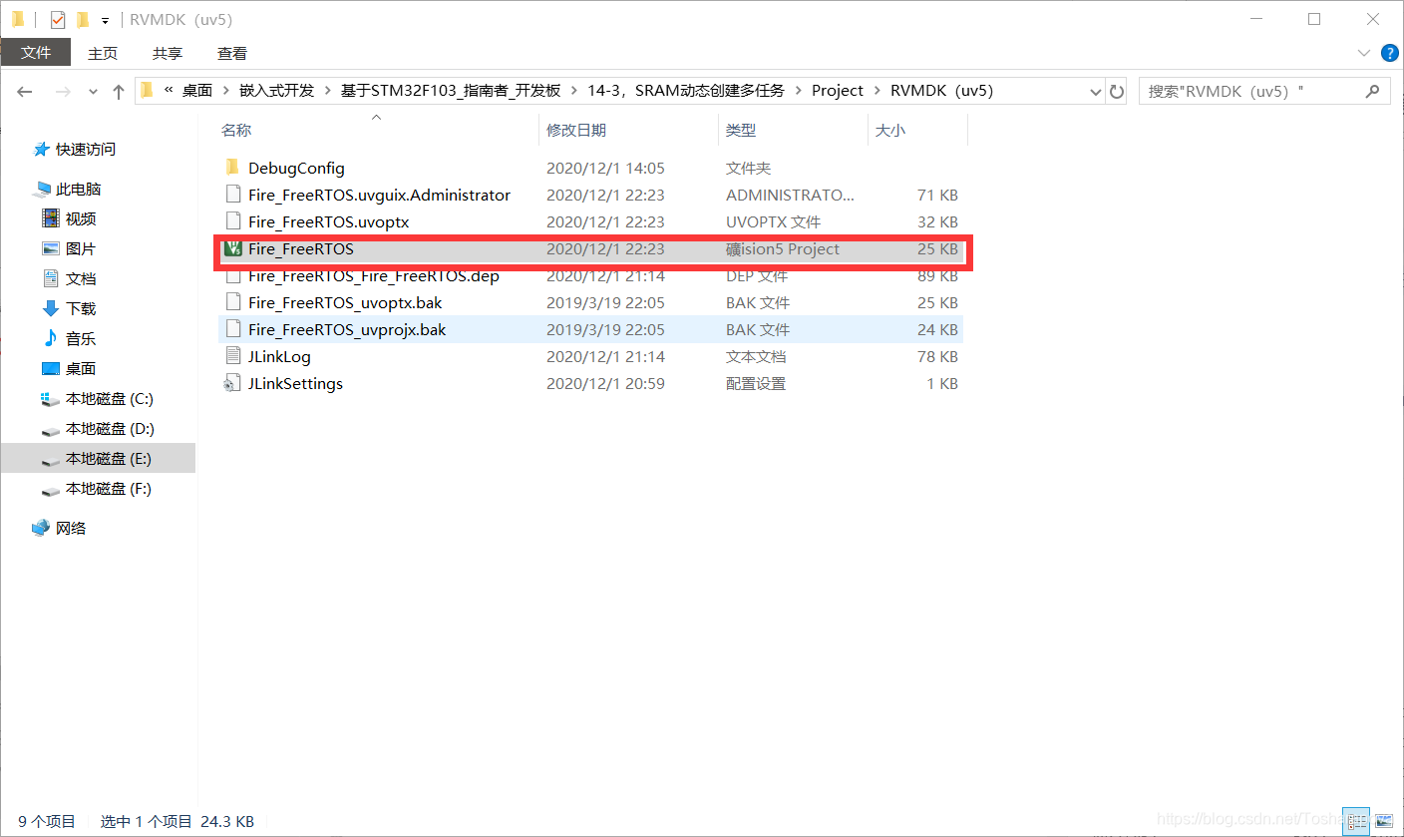This screenshot has width=1404, height=837.
Task: Go up one folder level
Action: [119, 91]
